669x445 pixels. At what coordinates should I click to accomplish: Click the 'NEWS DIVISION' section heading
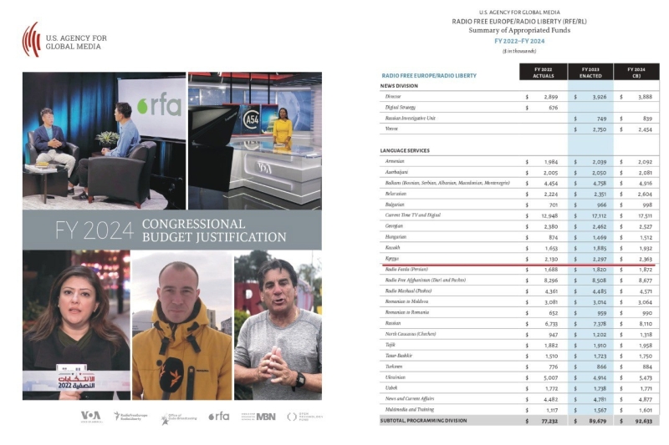click(x=399, y=86)
